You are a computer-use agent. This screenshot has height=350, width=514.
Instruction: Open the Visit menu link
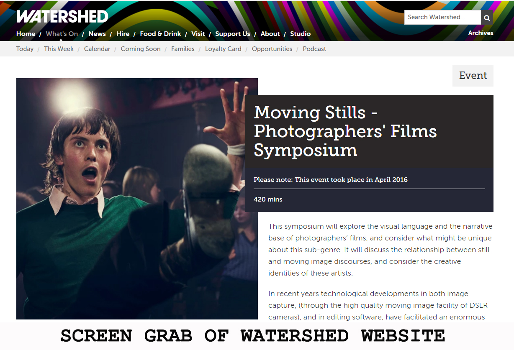198,34
